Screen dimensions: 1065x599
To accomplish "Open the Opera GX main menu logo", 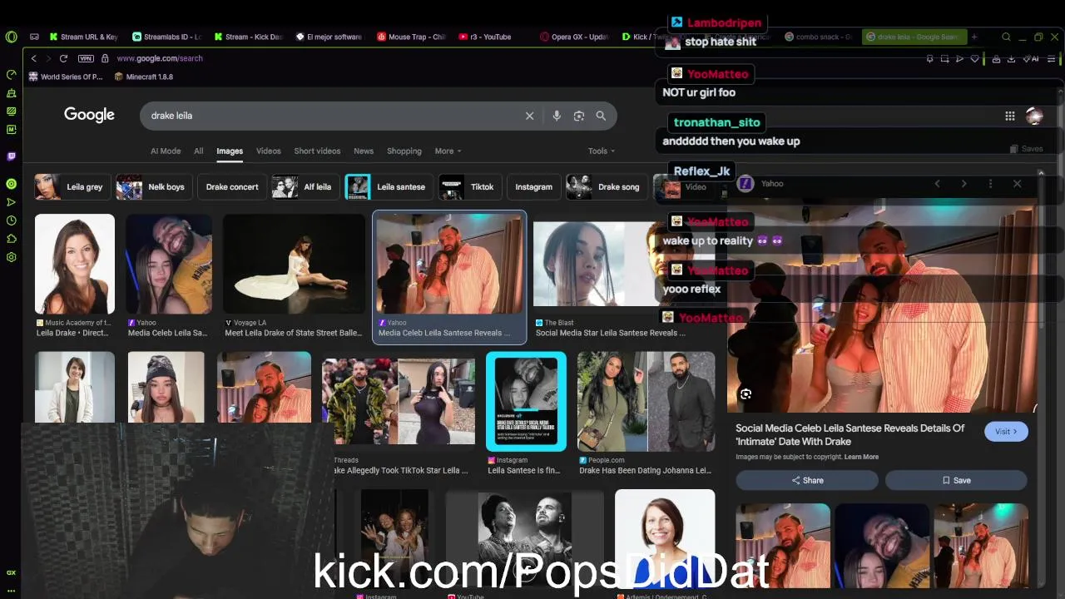I will pyautogui.click(x=11, y=37).
